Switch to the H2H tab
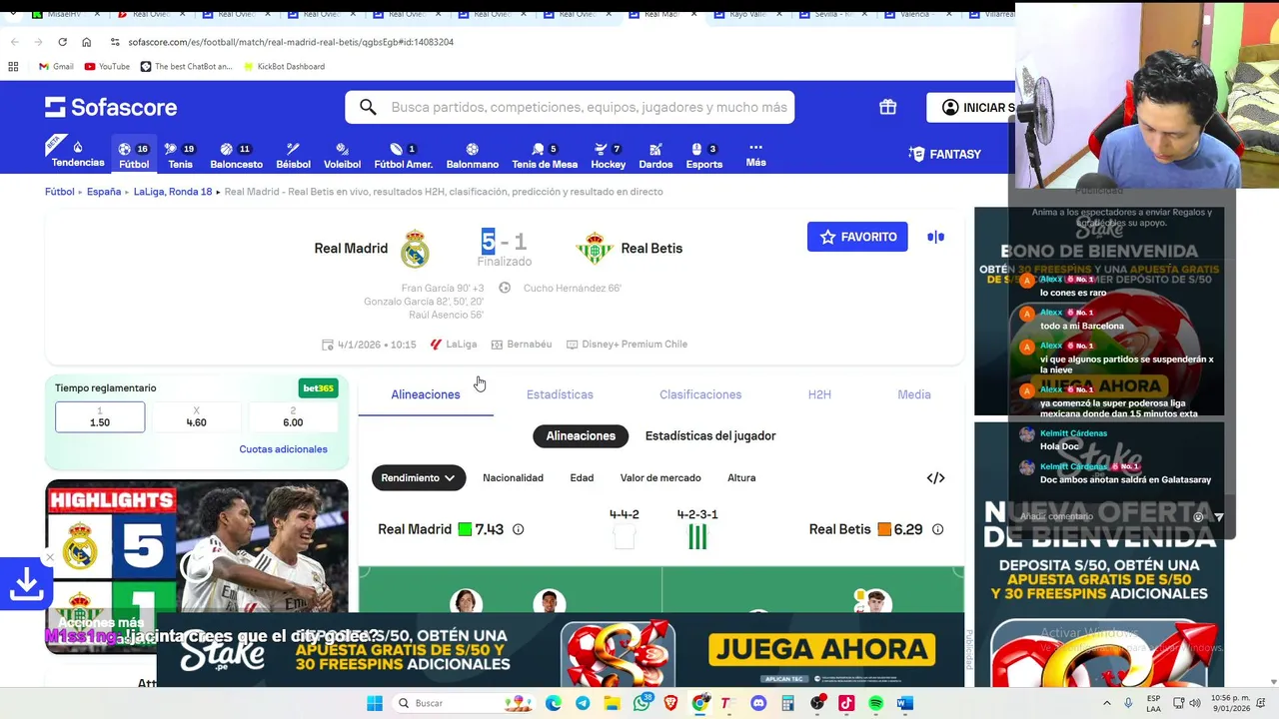Screen dimensions: 1279x719 click(x=819, y=394)
